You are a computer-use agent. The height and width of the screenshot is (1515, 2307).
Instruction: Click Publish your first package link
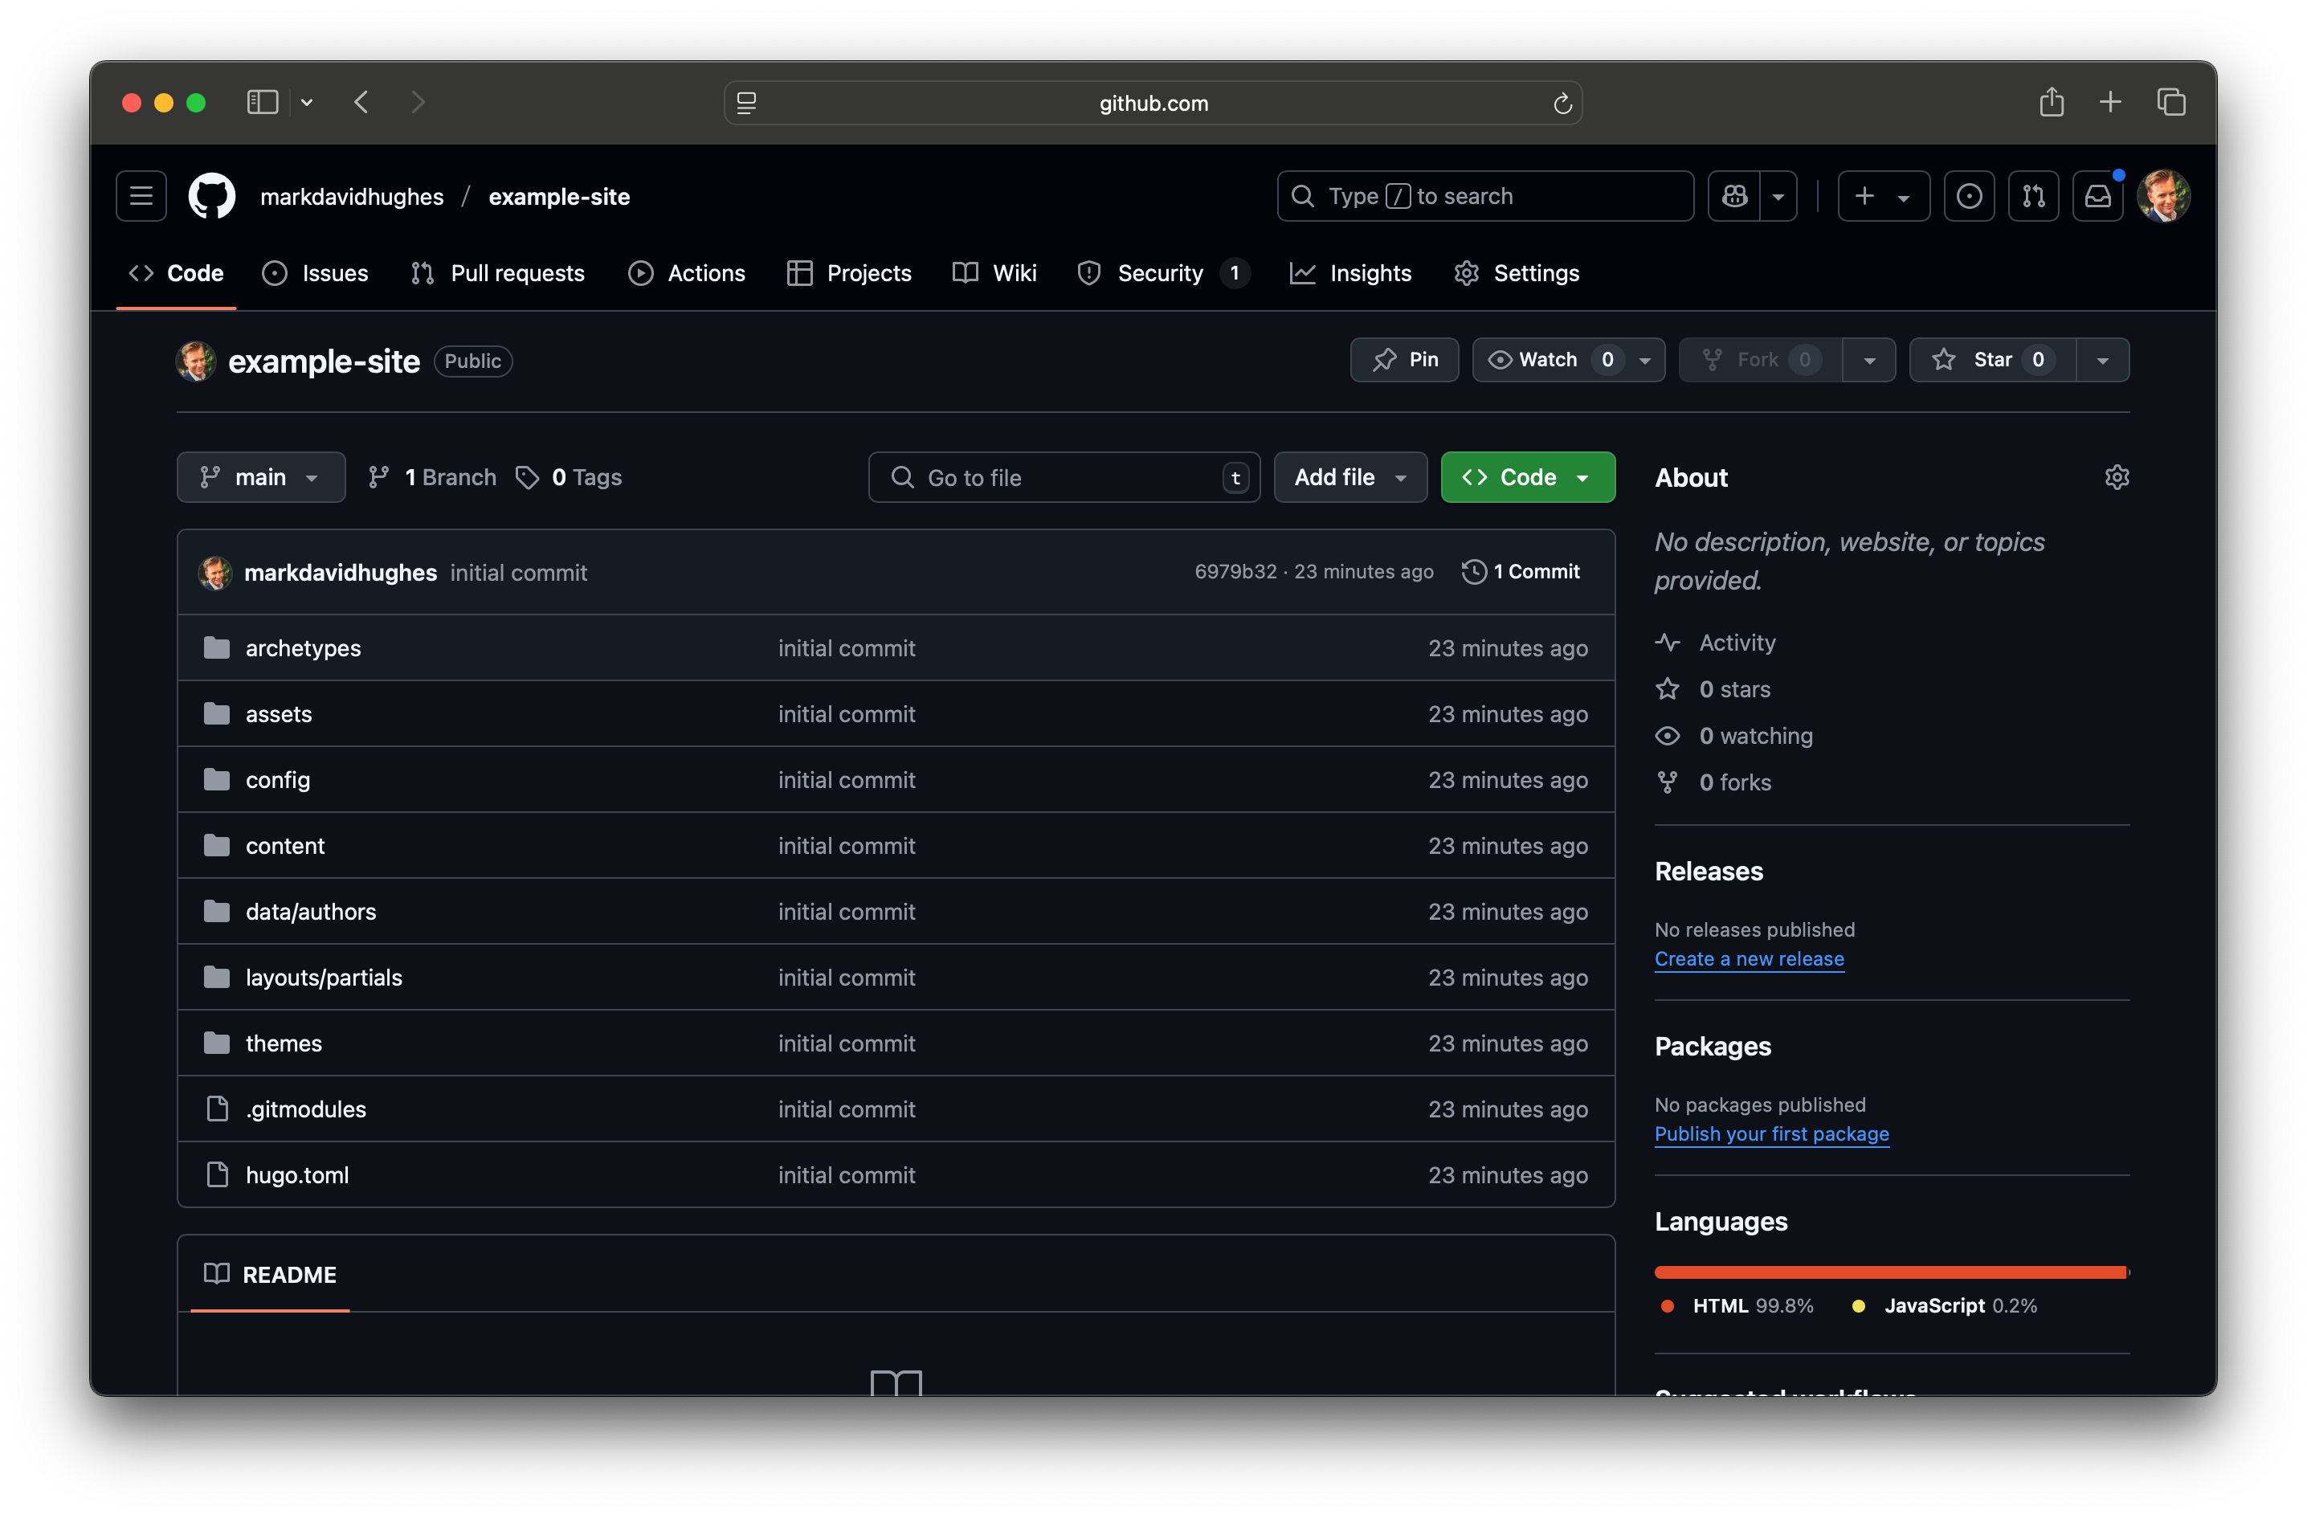(x=1771, y=1133)
